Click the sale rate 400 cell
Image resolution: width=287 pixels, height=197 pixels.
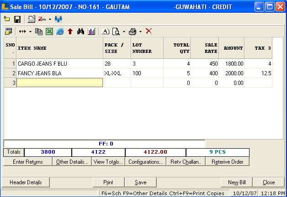pyautogui.click(x=205, y=73)
